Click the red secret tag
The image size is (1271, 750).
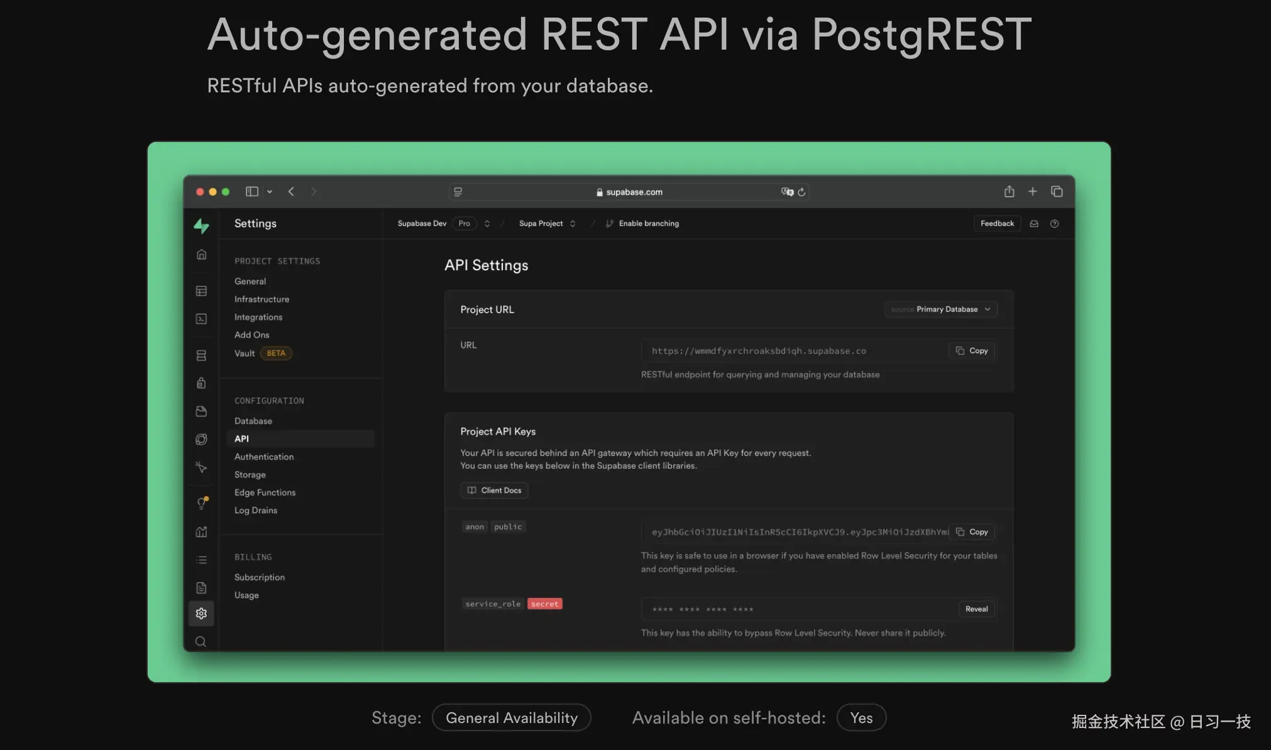544,604
